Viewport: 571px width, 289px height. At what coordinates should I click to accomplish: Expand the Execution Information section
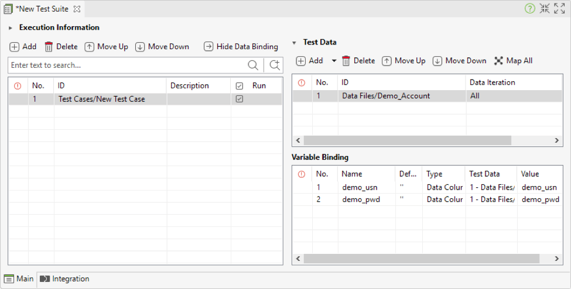coord(11,27)
